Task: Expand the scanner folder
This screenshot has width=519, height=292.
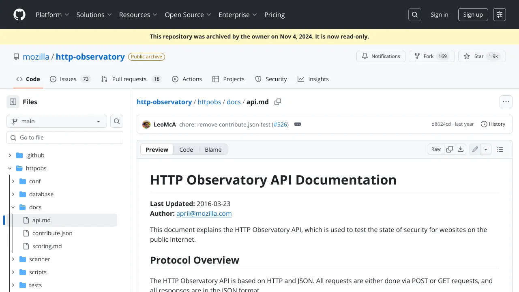Action: pos(13,259)
